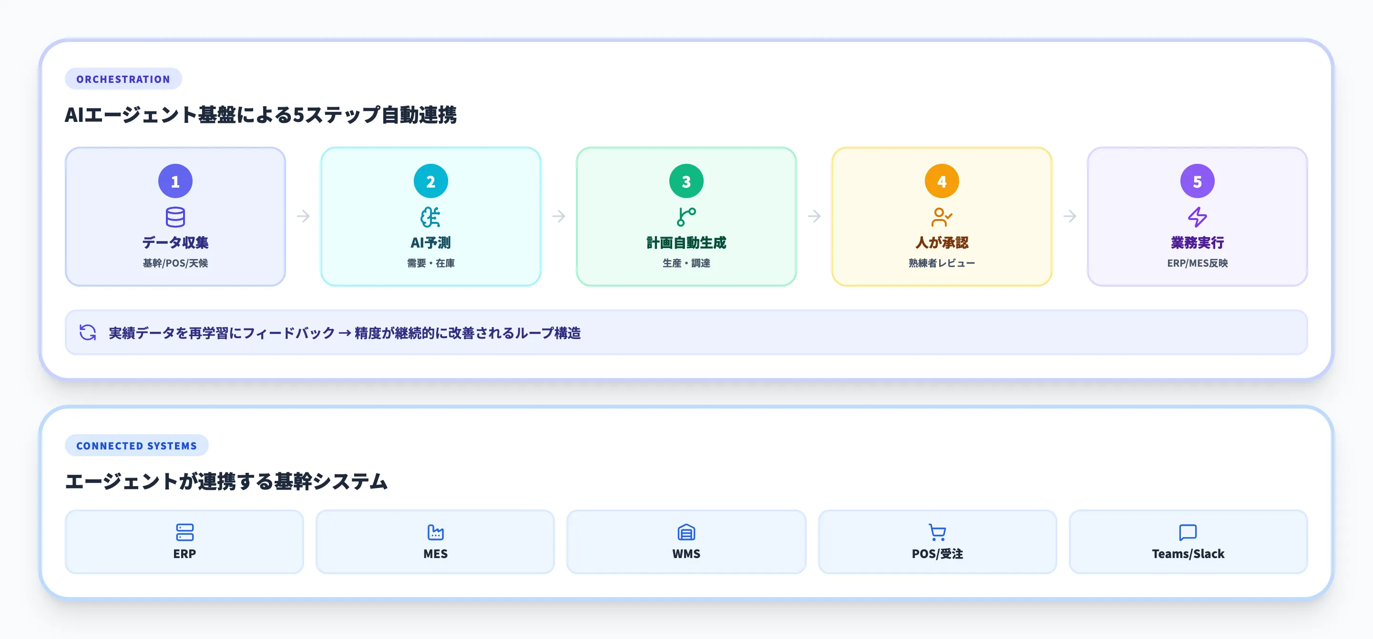Select the node diagram icon in 計画自動生成
The height and width of the screenshot is (639, 1373).
[686, 216]
